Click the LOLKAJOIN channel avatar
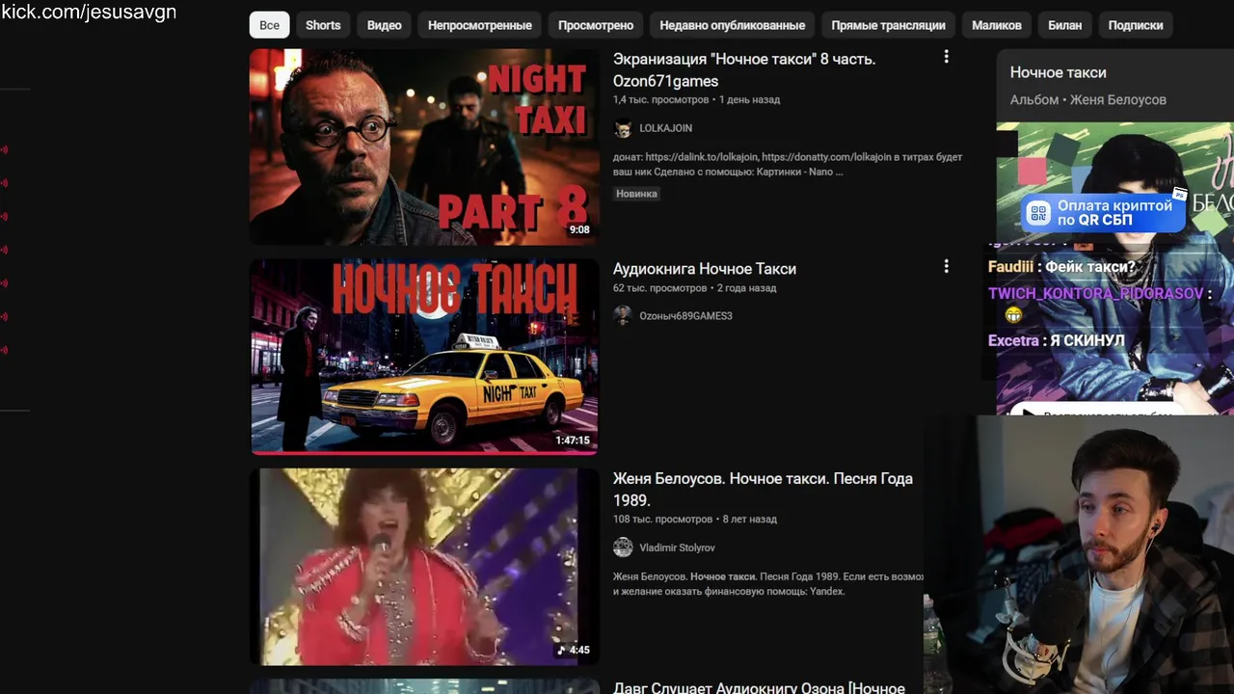The height and width of the screenshot is (694, 1234). (x=623, y=128)
